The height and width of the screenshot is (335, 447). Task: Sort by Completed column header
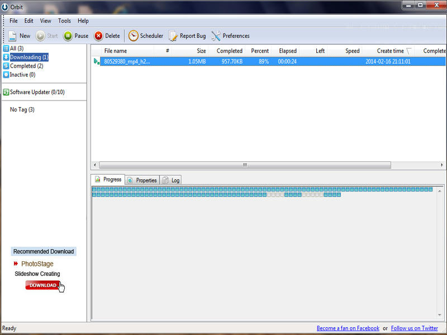[227, 51]
